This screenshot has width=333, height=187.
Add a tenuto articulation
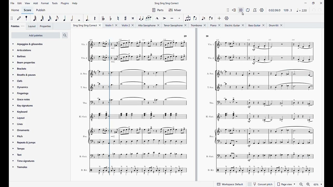coord(172,18)
